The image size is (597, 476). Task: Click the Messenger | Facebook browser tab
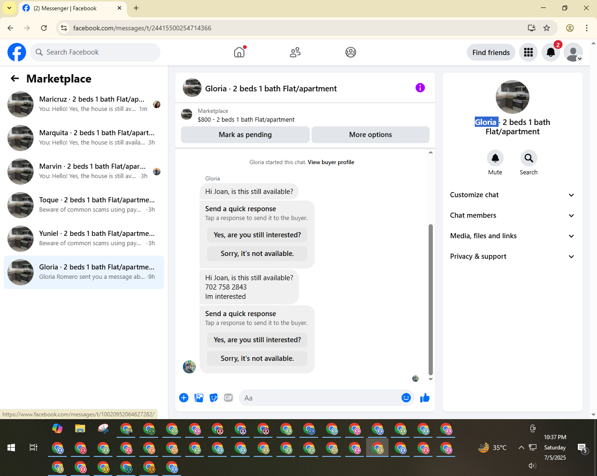[x=73, y=8]
